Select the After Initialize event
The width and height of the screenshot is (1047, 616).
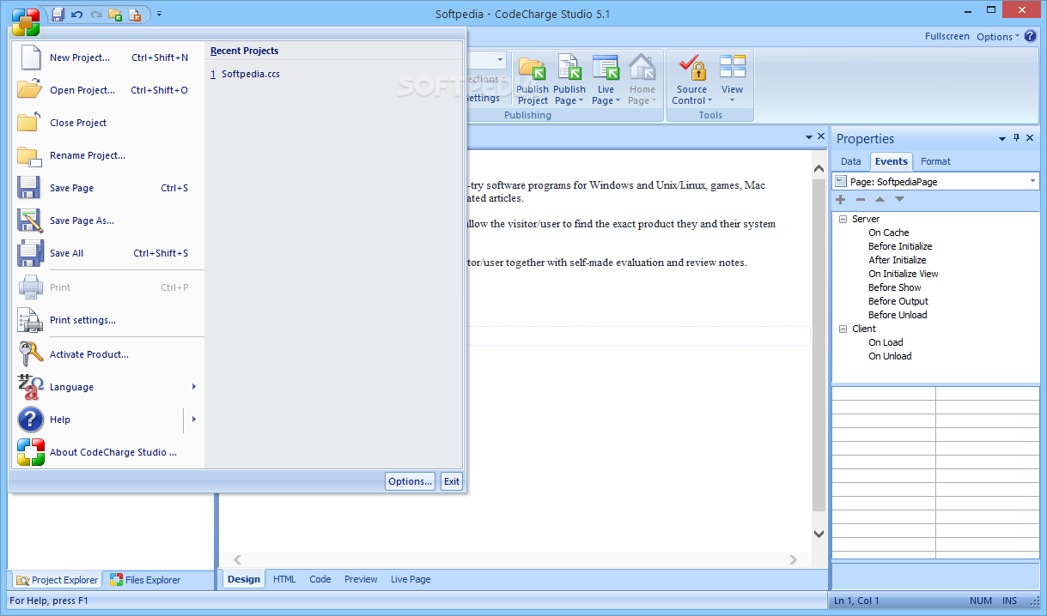click(897, 260)
